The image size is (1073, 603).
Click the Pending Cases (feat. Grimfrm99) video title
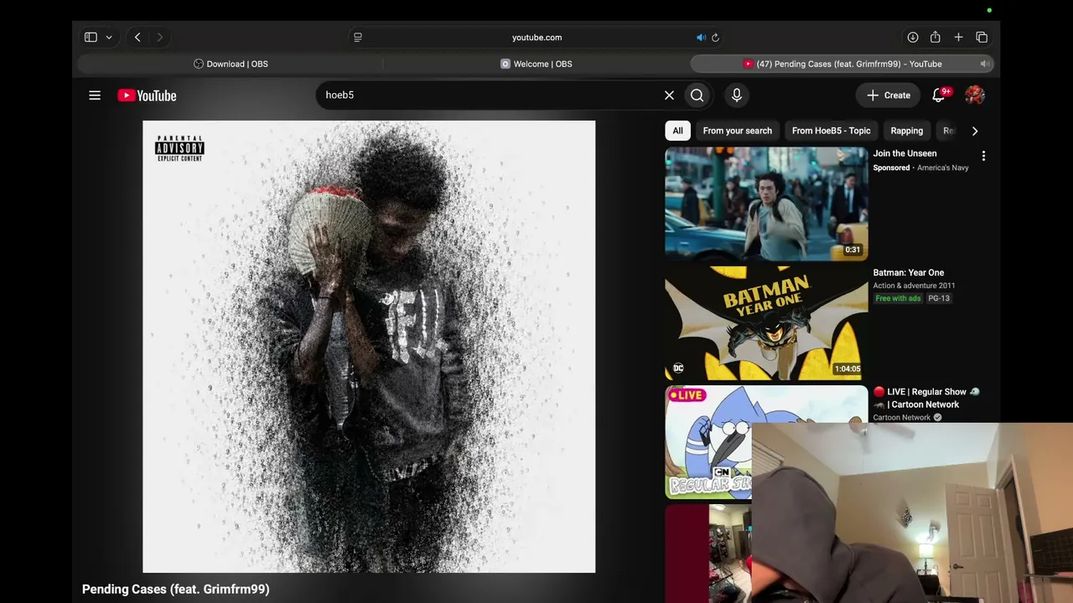coord(176,589)
